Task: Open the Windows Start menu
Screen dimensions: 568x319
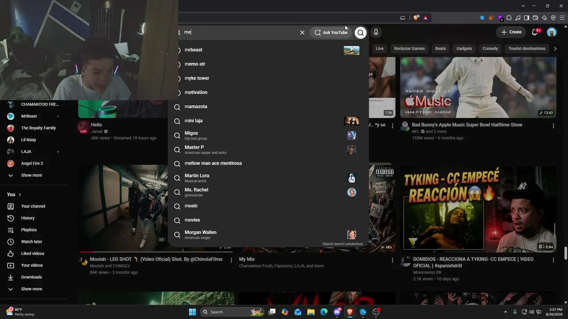Action: point(192,312)
